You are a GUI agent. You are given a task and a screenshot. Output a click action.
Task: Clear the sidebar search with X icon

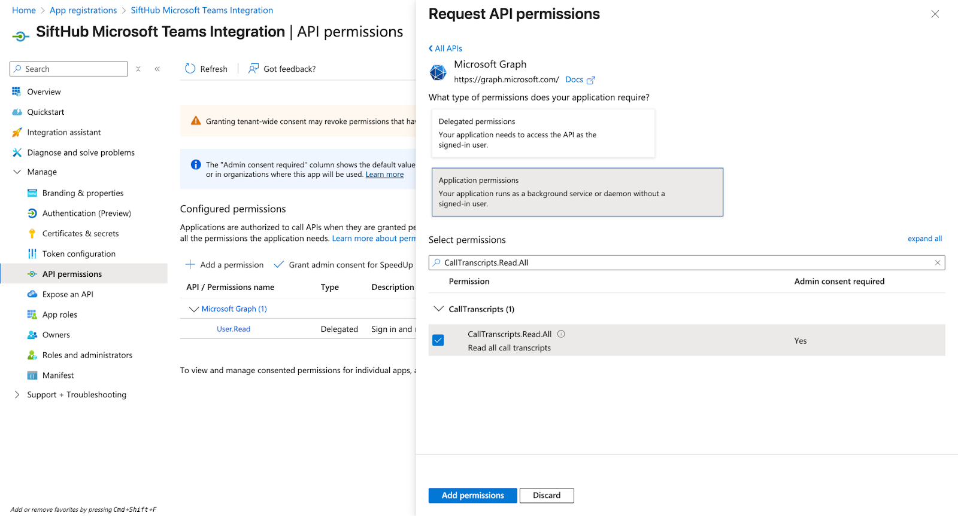point(138,69)
